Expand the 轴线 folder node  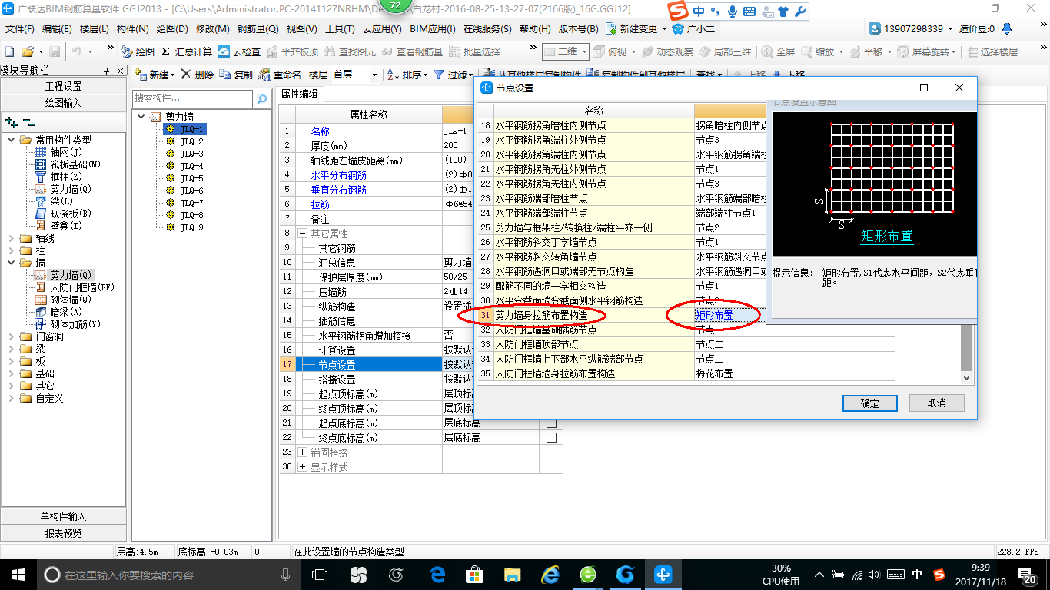[x=12, y=238]
